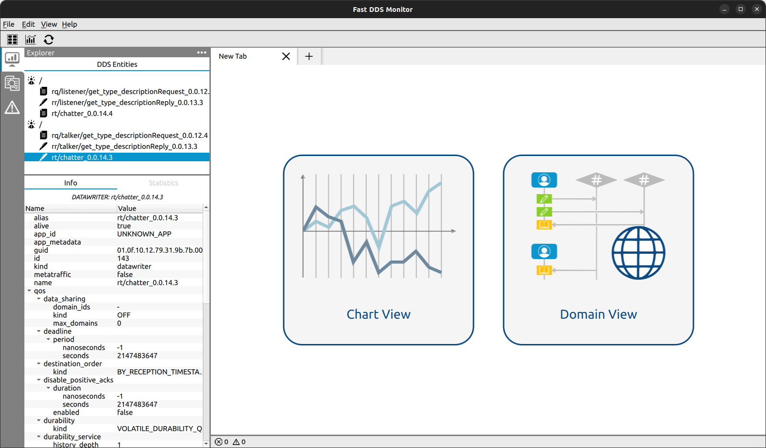Click the refresh toolbar icon
Image resolution: width=766 pixels, height=448 pixels.
(49, 40)
